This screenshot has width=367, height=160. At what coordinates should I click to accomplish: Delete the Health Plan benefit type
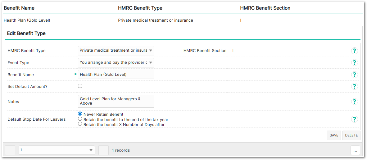tap(351, 135)
